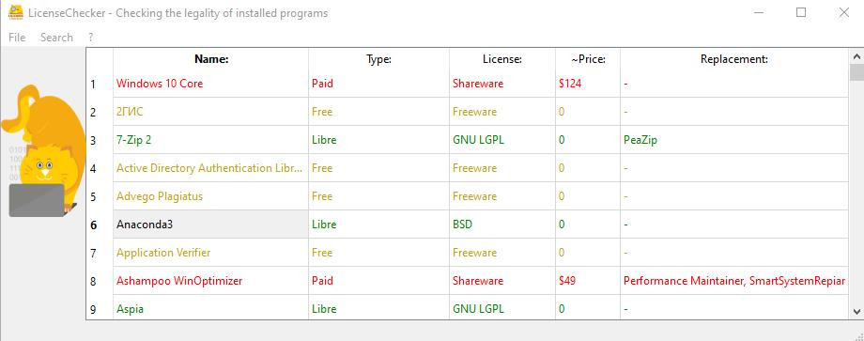Select the Ashampoo WinOptimizer name cell
The height and width of the screenshot is (341, 864).
tap(211, 281)
